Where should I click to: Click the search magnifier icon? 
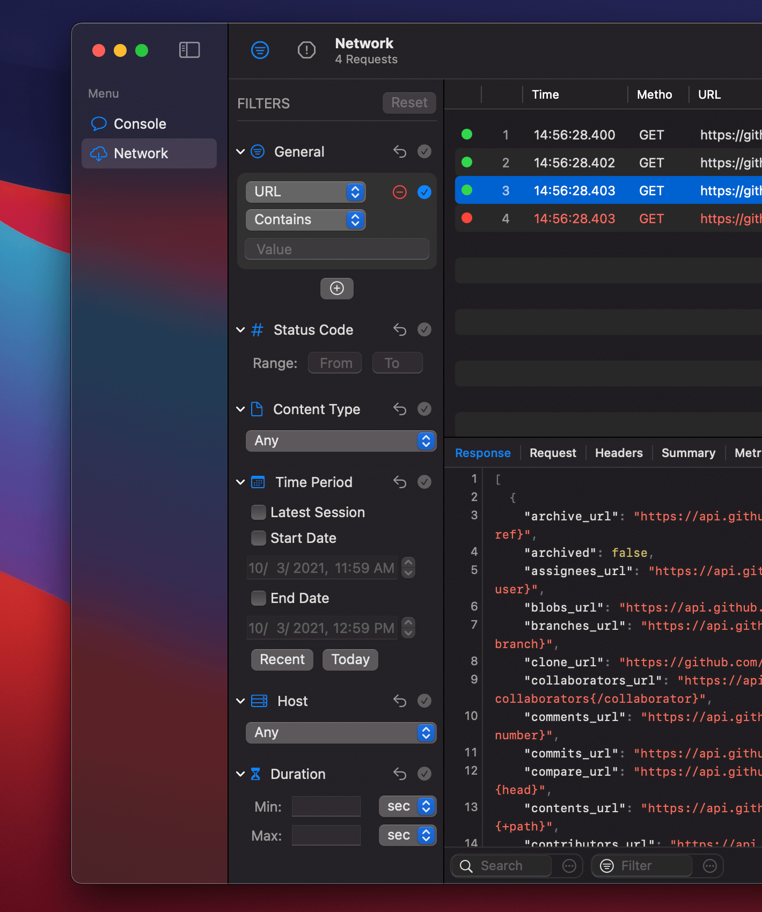(x=466, y=866)
